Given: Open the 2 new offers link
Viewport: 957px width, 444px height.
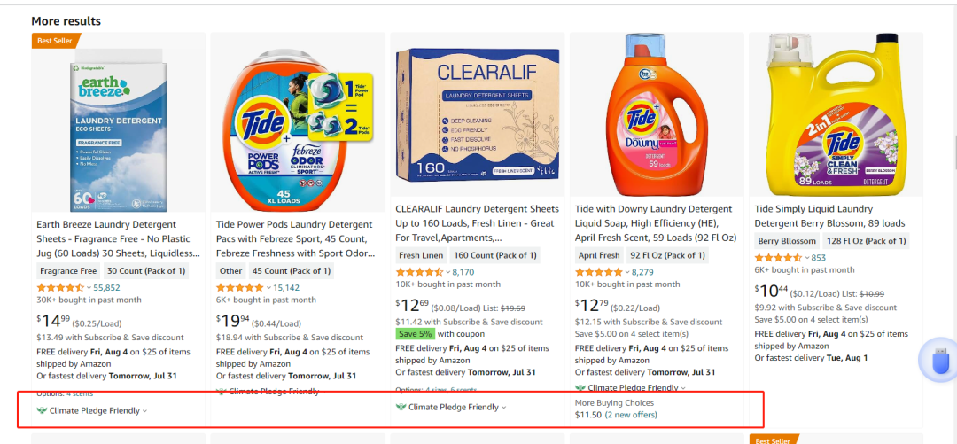Looking at the screenshot, I should 631,415.
